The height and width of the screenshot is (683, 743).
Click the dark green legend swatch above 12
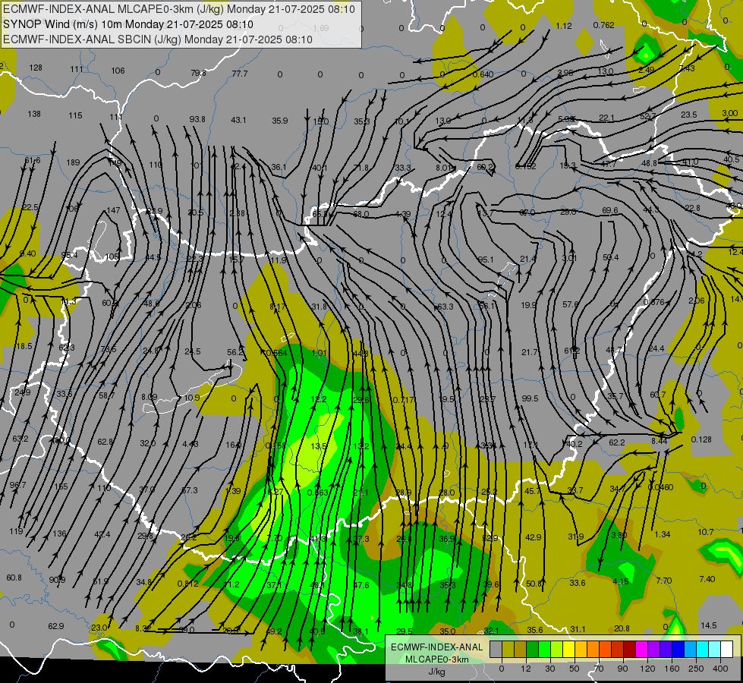[533, 649]
